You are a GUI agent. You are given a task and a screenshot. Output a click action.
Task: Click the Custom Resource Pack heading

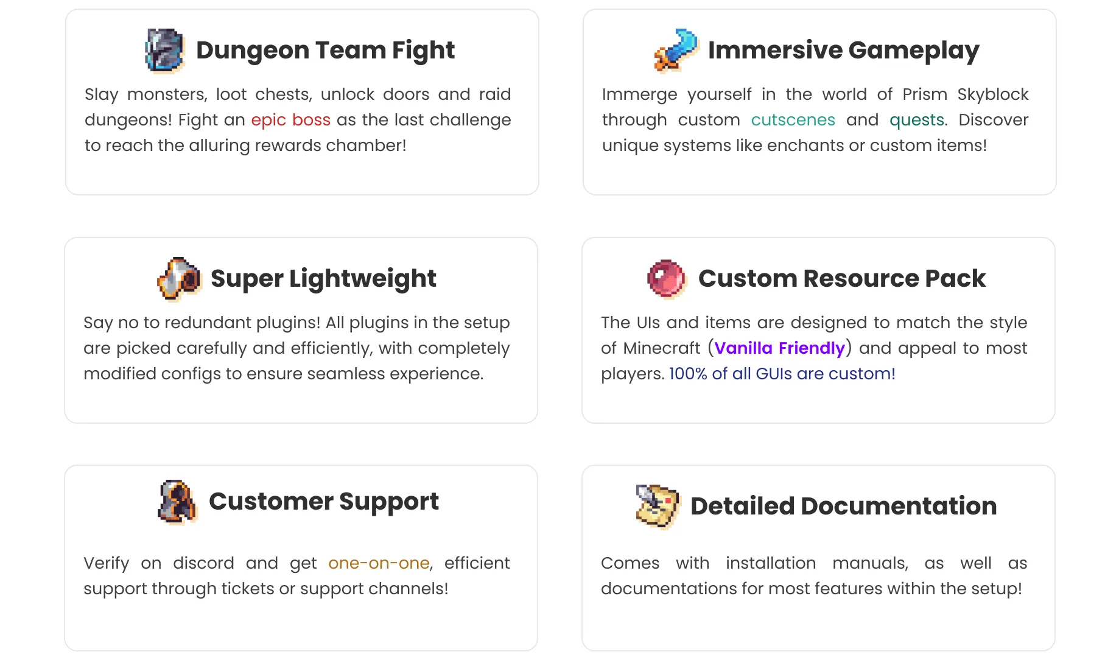tap(841, 279)
